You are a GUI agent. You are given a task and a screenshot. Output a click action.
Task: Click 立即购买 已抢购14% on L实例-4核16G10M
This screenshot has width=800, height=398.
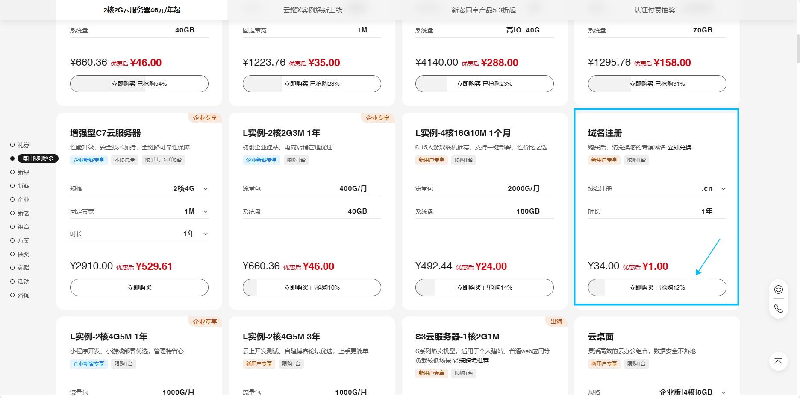[485, 287]
